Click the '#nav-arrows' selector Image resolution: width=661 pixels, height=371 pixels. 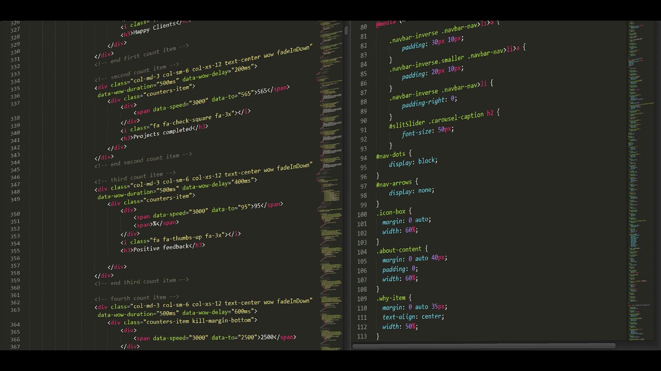[395, 183]
